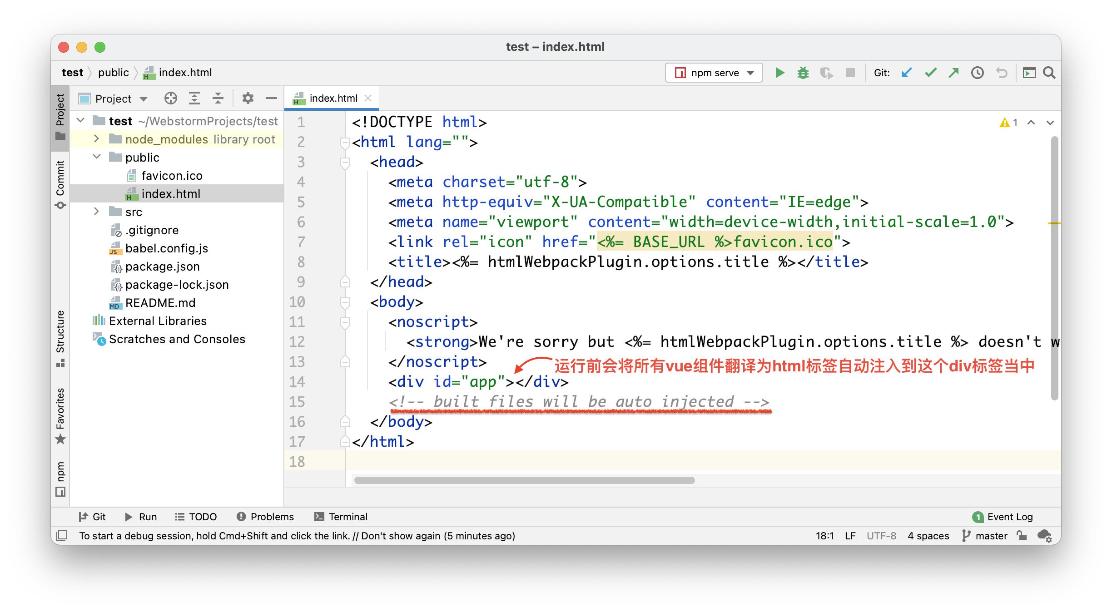Open the Structure sidebar tool window

pyautogui.click(x=60, y=338)
